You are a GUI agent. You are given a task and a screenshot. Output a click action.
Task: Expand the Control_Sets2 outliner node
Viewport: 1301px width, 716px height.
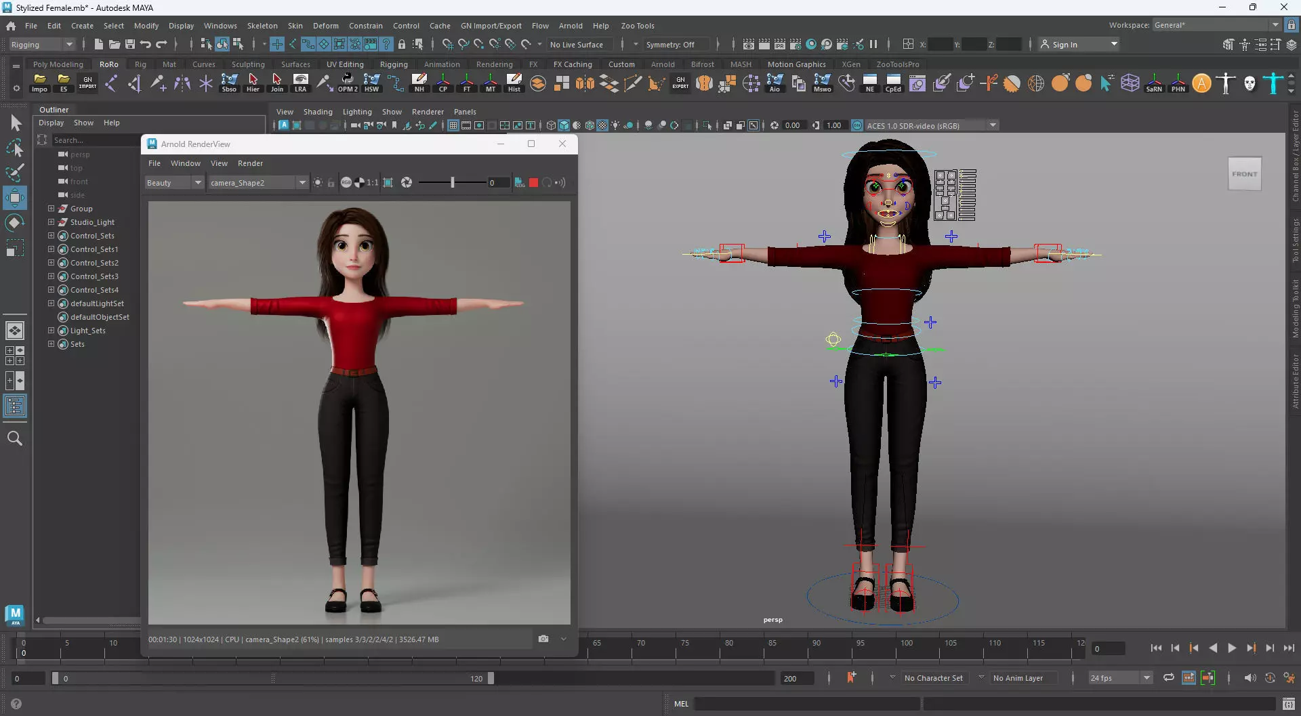pyautogui.click(x=51, y=263)
